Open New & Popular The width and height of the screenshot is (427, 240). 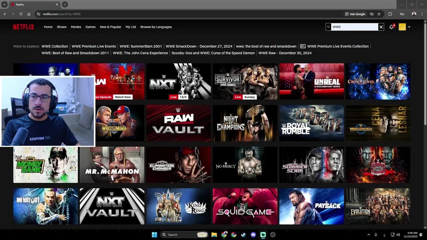pyautogui.click(x=110, y=27)
